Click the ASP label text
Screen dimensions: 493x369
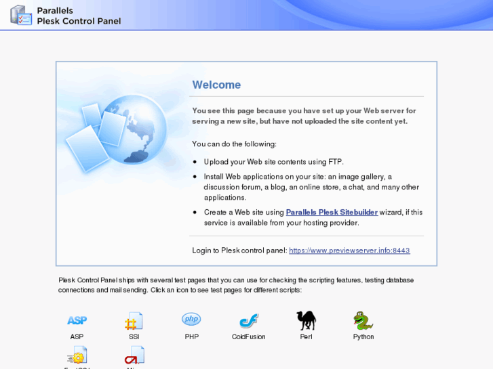(77, 337)
